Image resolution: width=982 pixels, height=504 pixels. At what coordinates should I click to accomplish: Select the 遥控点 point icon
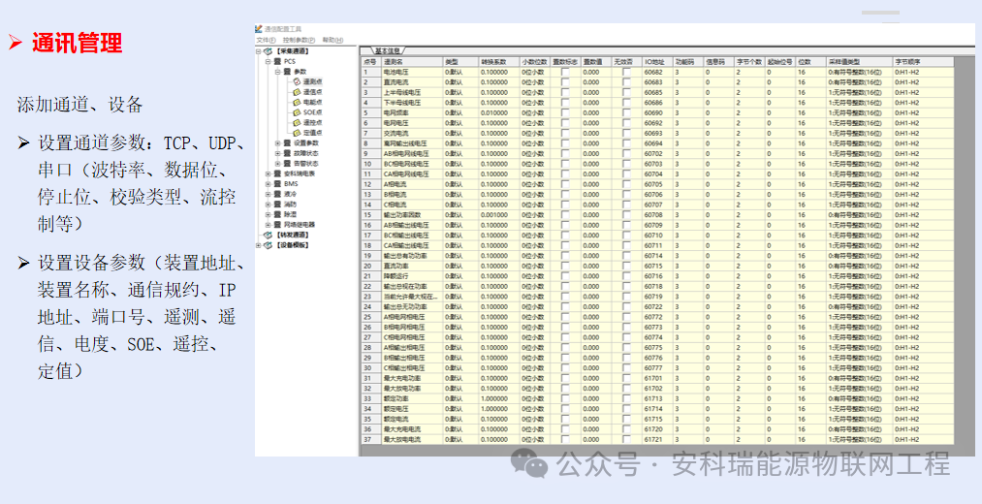click(x=298, y=123)
